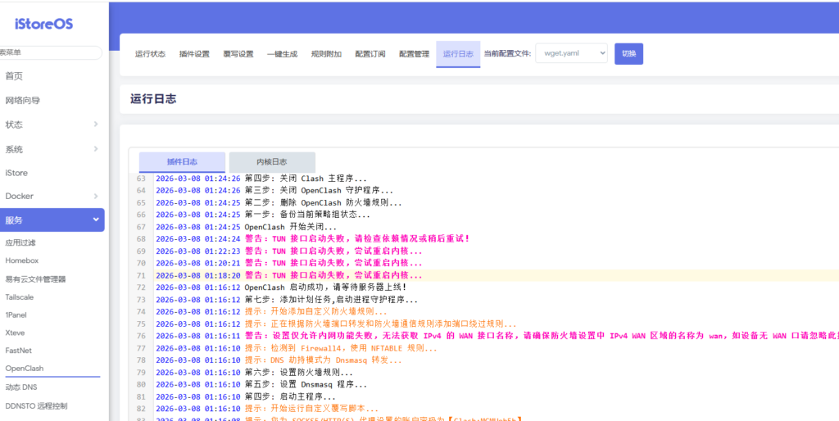Click in the menu search field
This screenshot has height=421, width=839.
point(51,52)
